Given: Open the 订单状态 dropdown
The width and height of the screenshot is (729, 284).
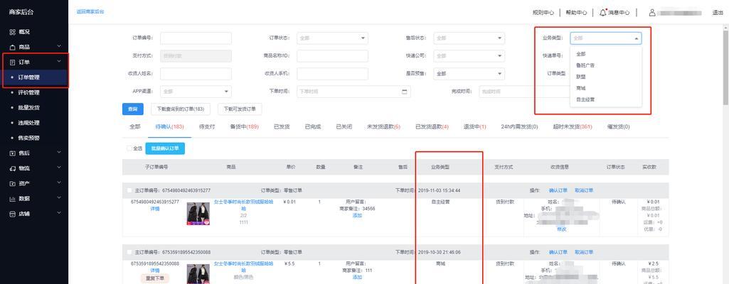Looking at the screenshot, I should pos(332,38).
